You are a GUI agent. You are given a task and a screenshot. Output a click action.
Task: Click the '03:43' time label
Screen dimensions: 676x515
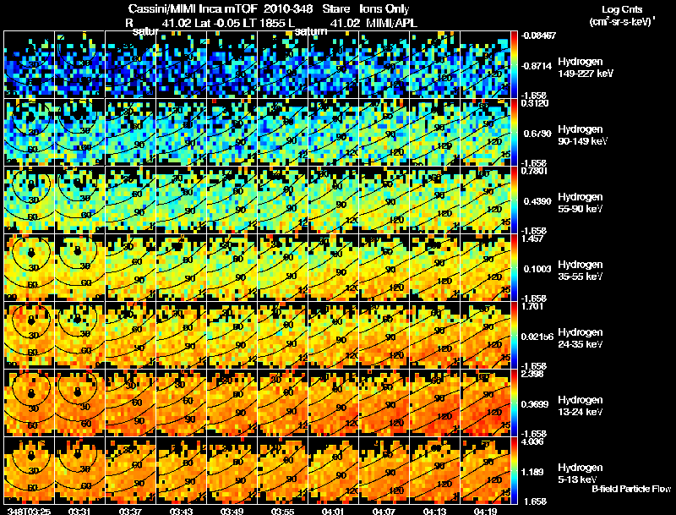(x=181, y=511)
